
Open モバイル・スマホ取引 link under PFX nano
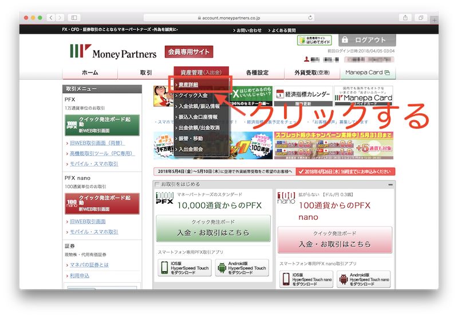tap(94, 232)
